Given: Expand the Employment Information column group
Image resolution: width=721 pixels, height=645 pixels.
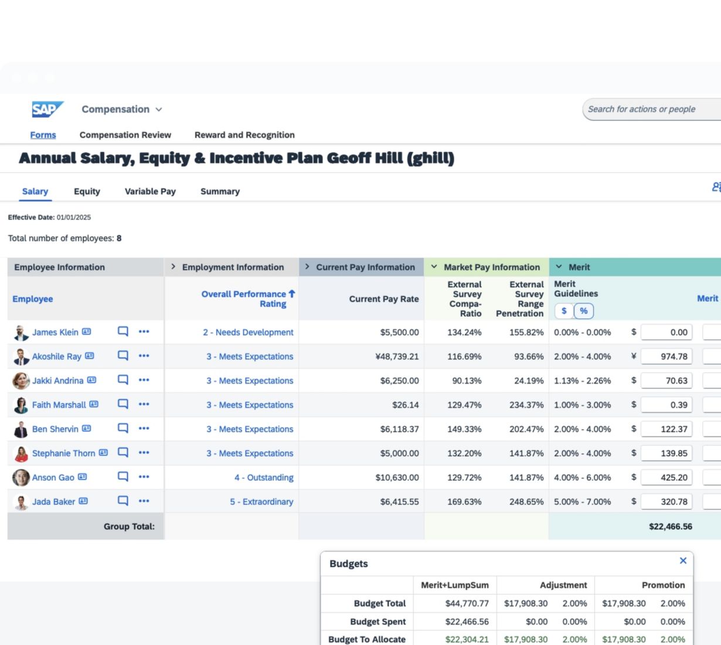Looking at the screenshot, I should point(174,267).
